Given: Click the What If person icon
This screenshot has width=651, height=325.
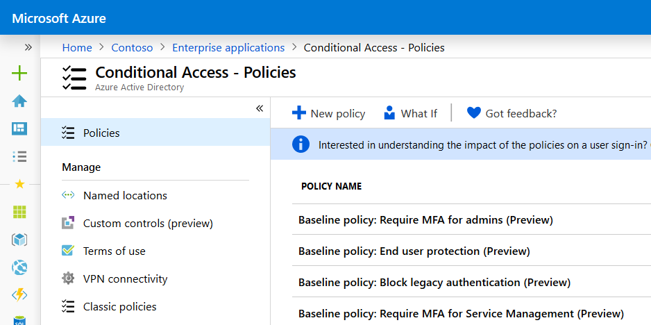Looking at the screenshot, I should pyautogui.click(x=389, y=112).
